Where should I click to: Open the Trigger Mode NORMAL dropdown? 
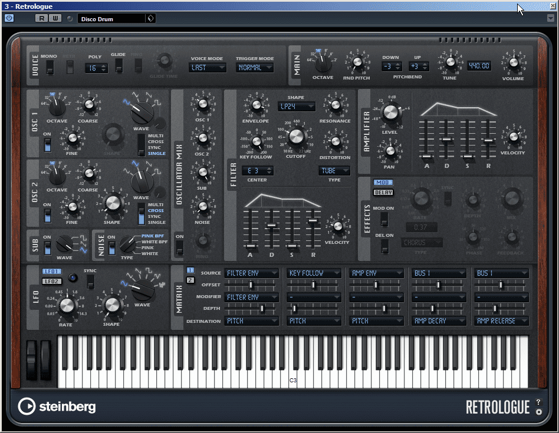(x=255, y=67)
